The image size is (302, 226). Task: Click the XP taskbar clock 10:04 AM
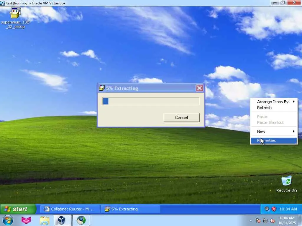288,209
